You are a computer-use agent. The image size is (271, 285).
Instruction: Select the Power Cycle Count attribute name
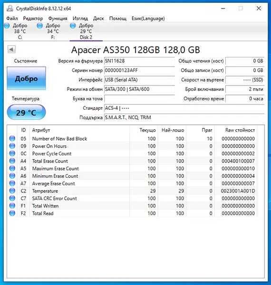[52, 153]
